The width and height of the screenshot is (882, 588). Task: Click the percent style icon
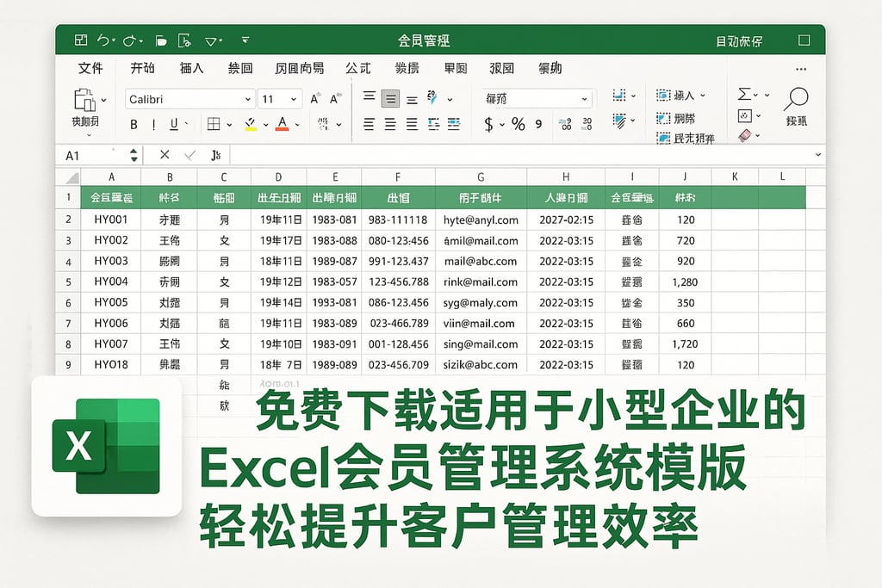tap(517, 125)
